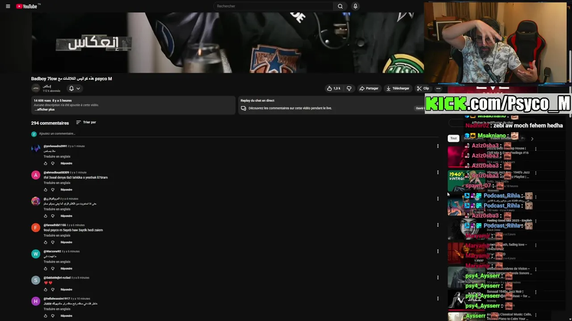Click username @ahmedlouati8309

coord(56,173)
